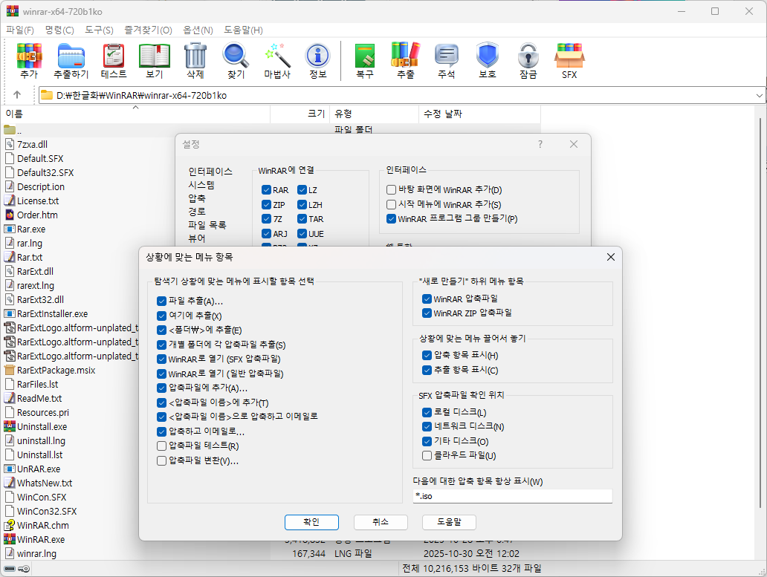Select the ReadMe.txt file row

point(39,398)
